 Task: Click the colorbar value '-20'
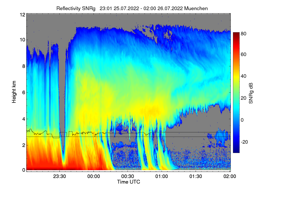tap(244, 142)
